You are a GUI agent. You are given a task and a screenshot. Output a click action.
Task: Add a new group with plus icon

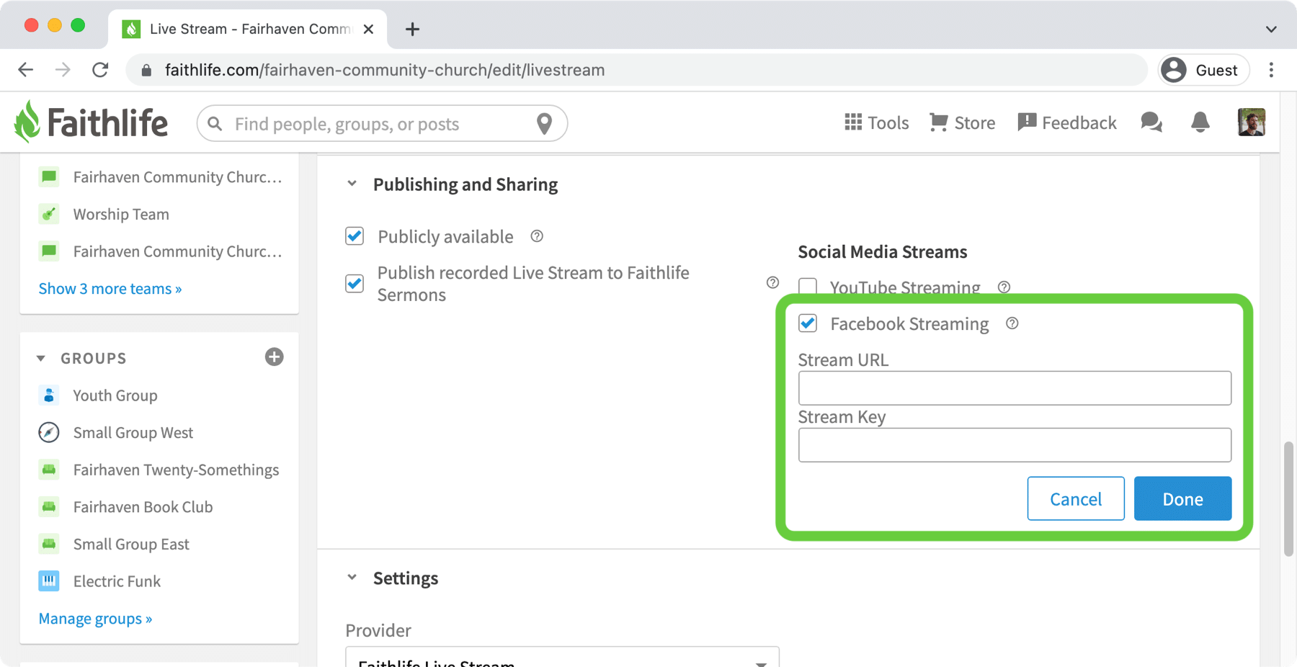(x=274, y=357)
